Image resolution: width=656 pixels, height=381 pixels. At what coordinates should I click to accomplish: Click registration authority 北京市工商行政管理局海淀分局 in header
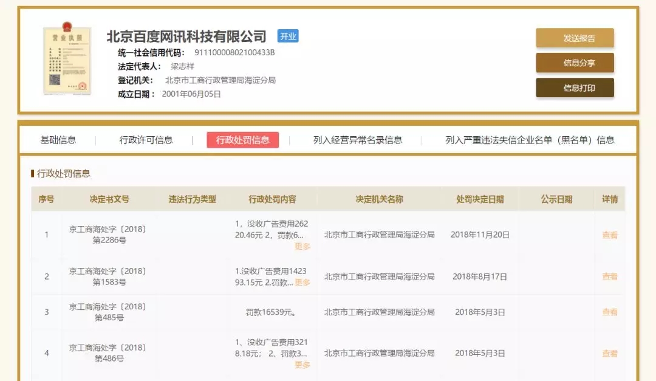(x=220, y=80)
